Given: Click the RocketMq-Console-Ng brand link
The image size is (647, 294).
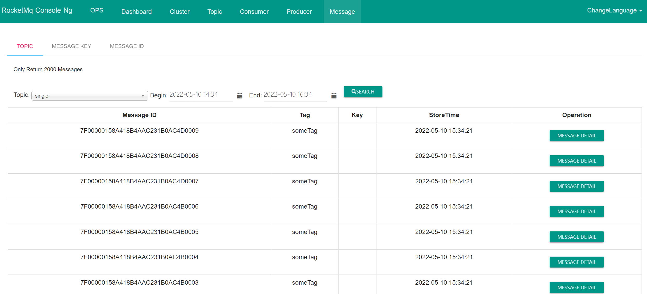Looking at the screenshot, I should (37, 10).
